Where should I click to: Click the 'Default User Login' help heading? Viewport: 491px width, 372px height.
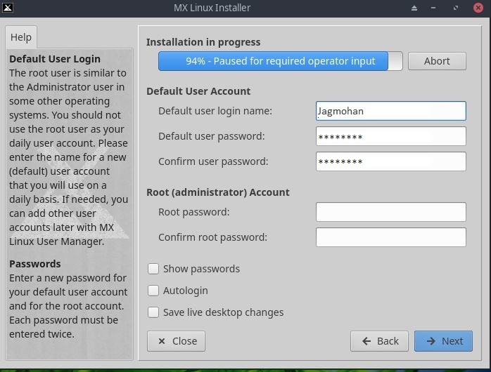pos(55,59)
